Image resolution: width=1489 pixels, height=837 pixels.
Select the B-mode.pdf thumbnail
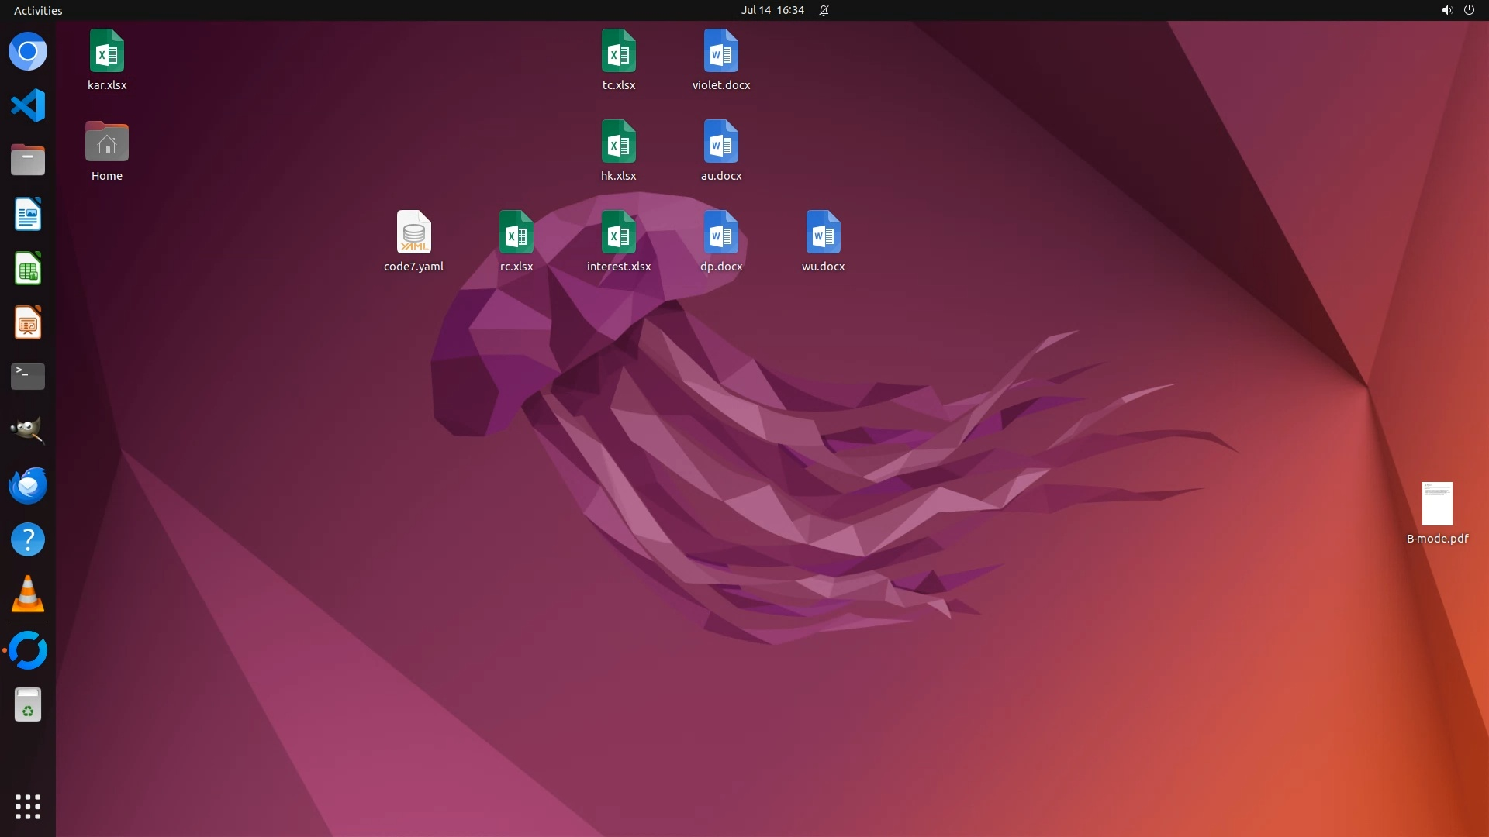(x=1436, y=504)
